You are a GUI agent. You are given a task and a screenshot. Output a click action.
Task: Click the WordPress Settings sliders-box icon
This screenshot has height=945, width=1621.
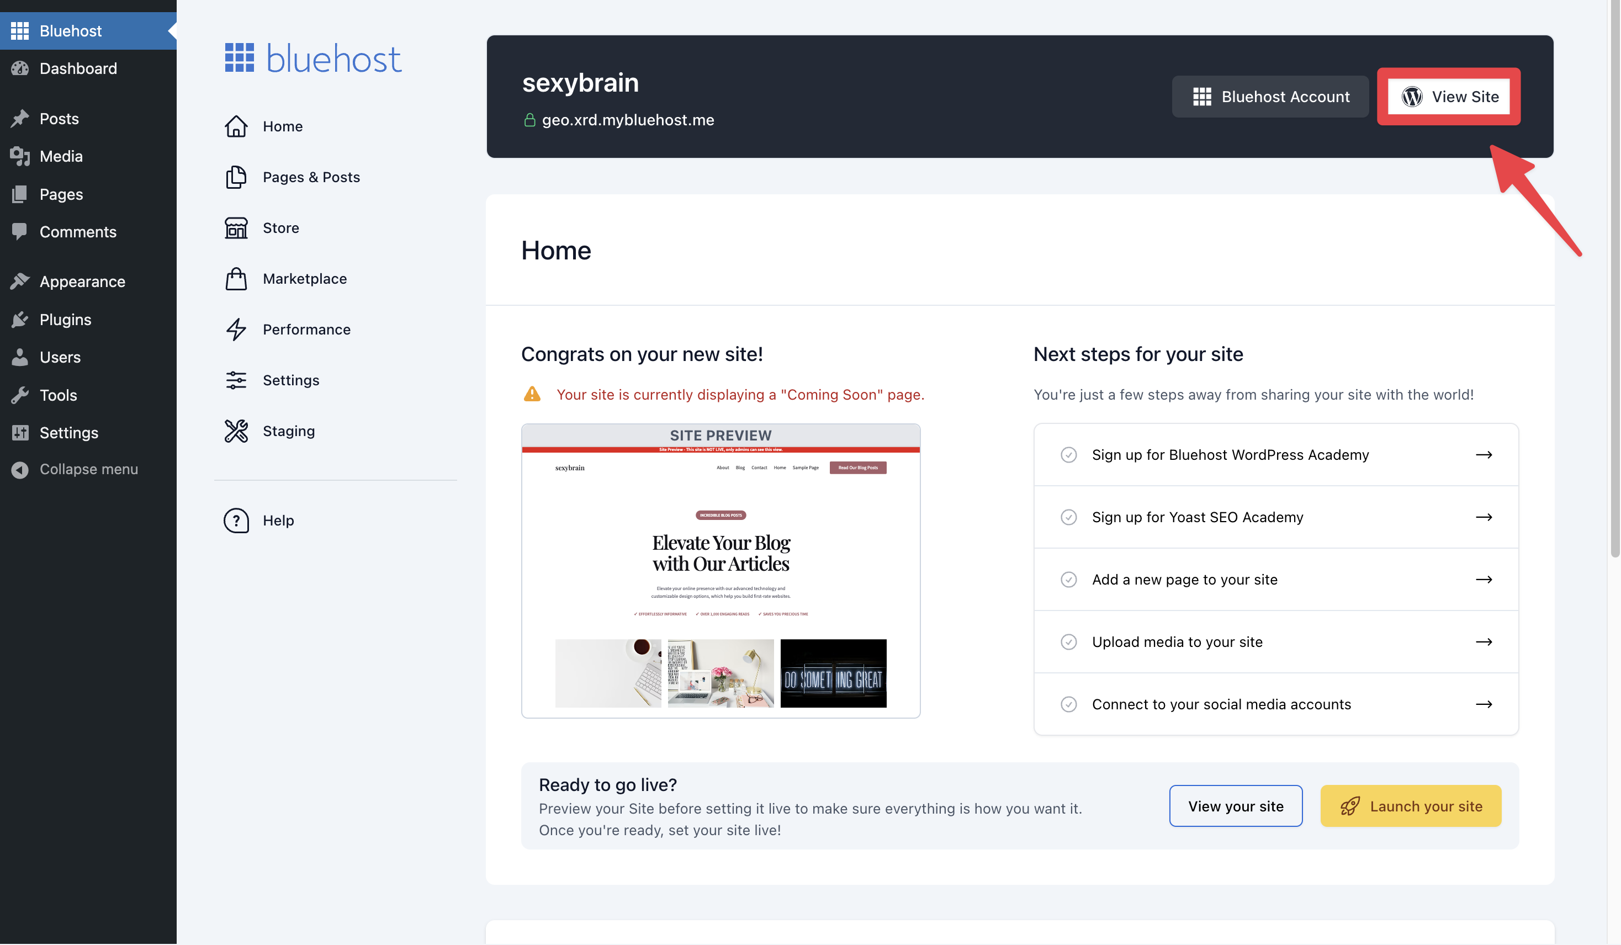click(20, 432)
